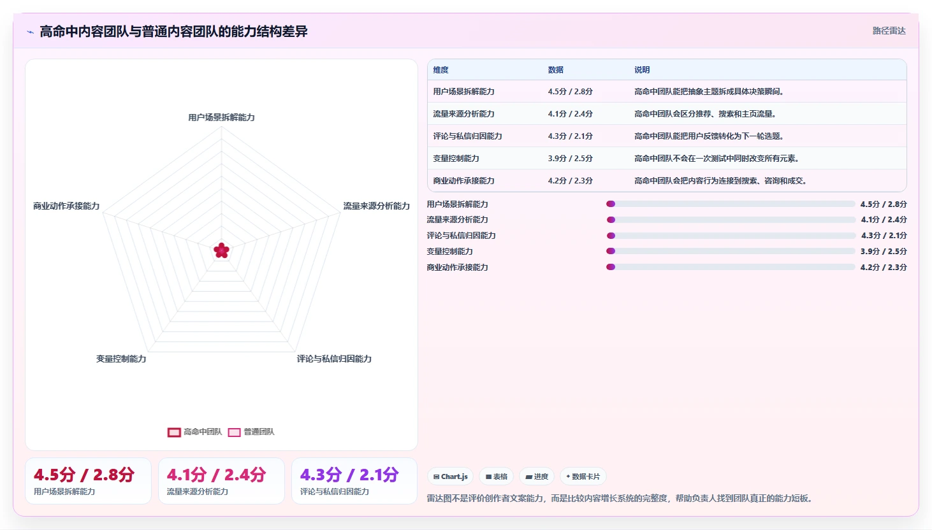Image resolution: width=932 pixels, height=530 pixels.
Task: Select table cell 商业动作承接能力
Action: pyautogui.click(x=463, y=181)
